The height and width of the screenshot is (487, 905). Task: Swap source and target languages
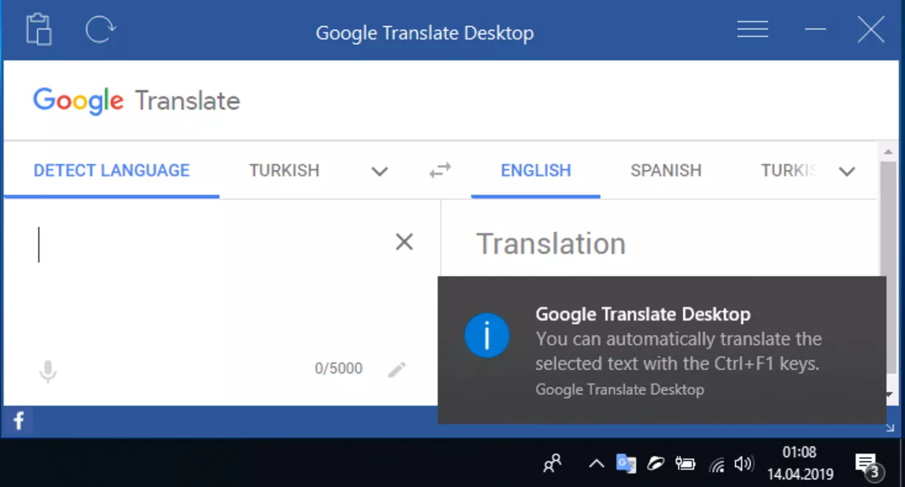[x=440, y=170]
